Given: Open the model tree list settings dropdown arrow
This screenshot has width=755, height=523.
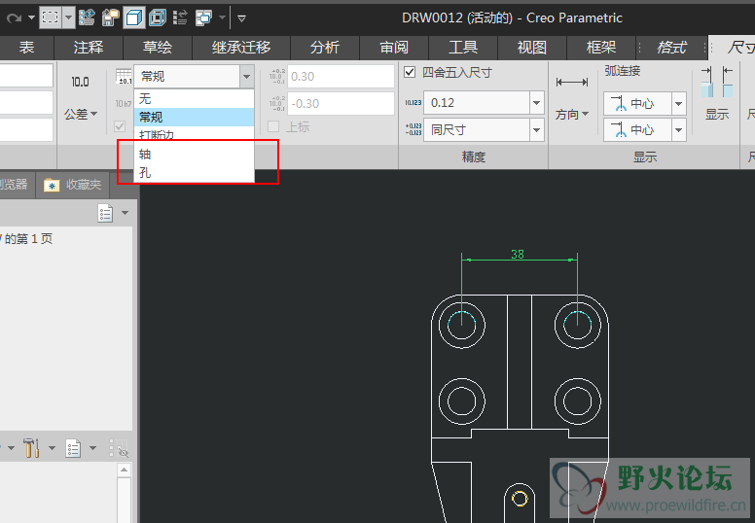Looking at the screenshot, I should tap(93, 448).
